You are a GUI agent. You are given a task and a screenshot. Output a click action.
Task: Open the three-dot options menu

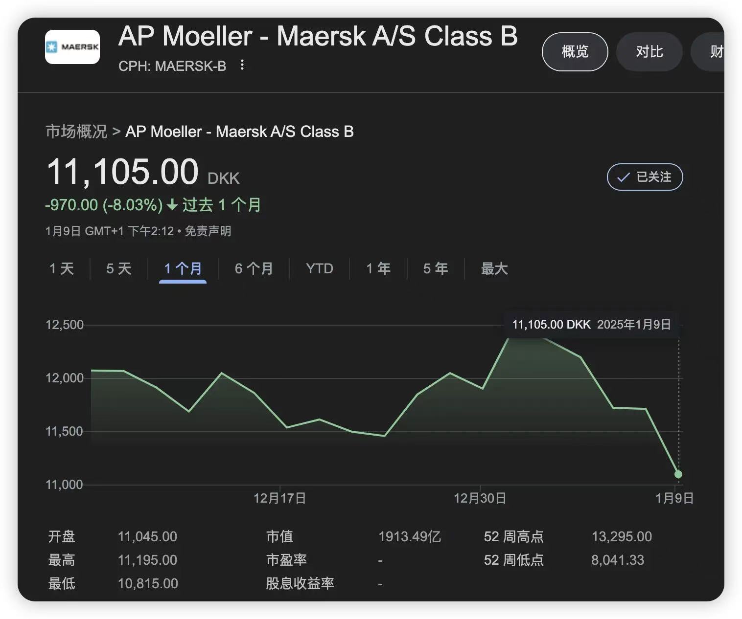[242, 65]
